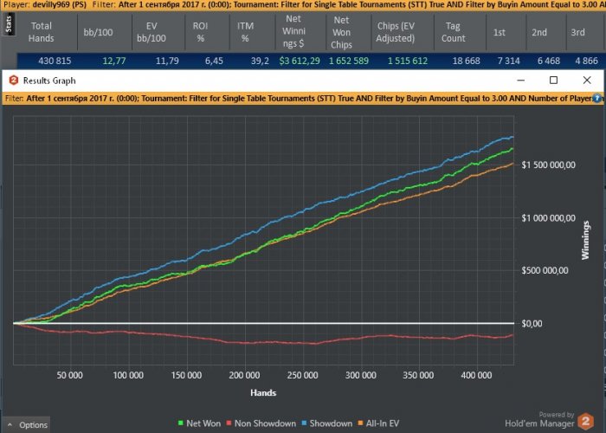Select the 39,2 ITM cell

pyautogui.click(x=260, y=61)
